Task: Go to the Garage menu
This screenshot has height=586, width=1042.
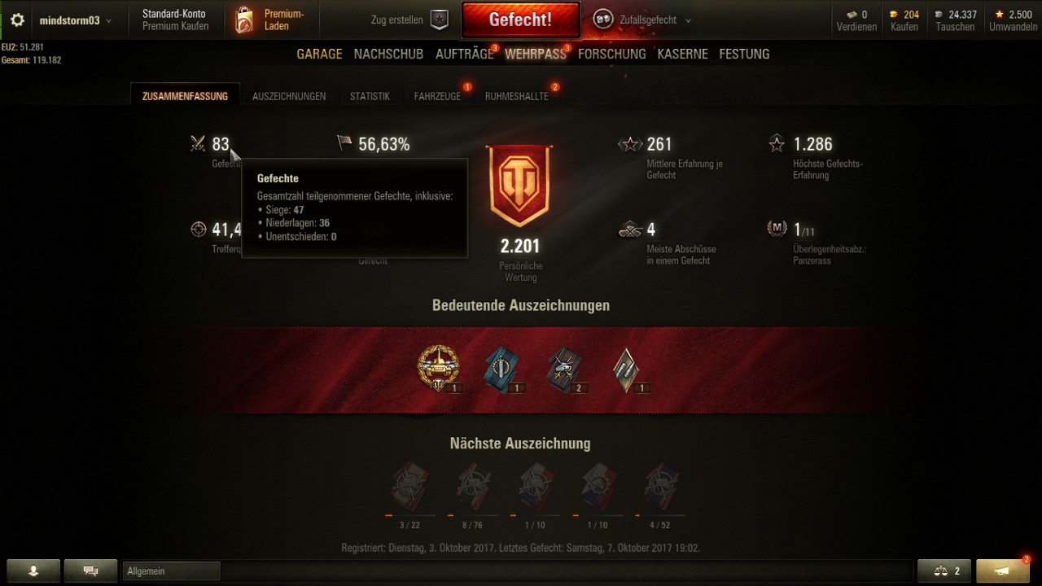Action: pos(319,54)
